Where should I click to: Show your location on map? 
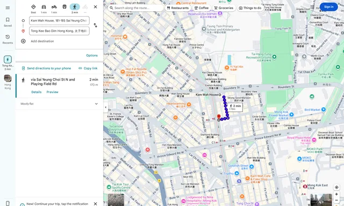pos(336,187)
